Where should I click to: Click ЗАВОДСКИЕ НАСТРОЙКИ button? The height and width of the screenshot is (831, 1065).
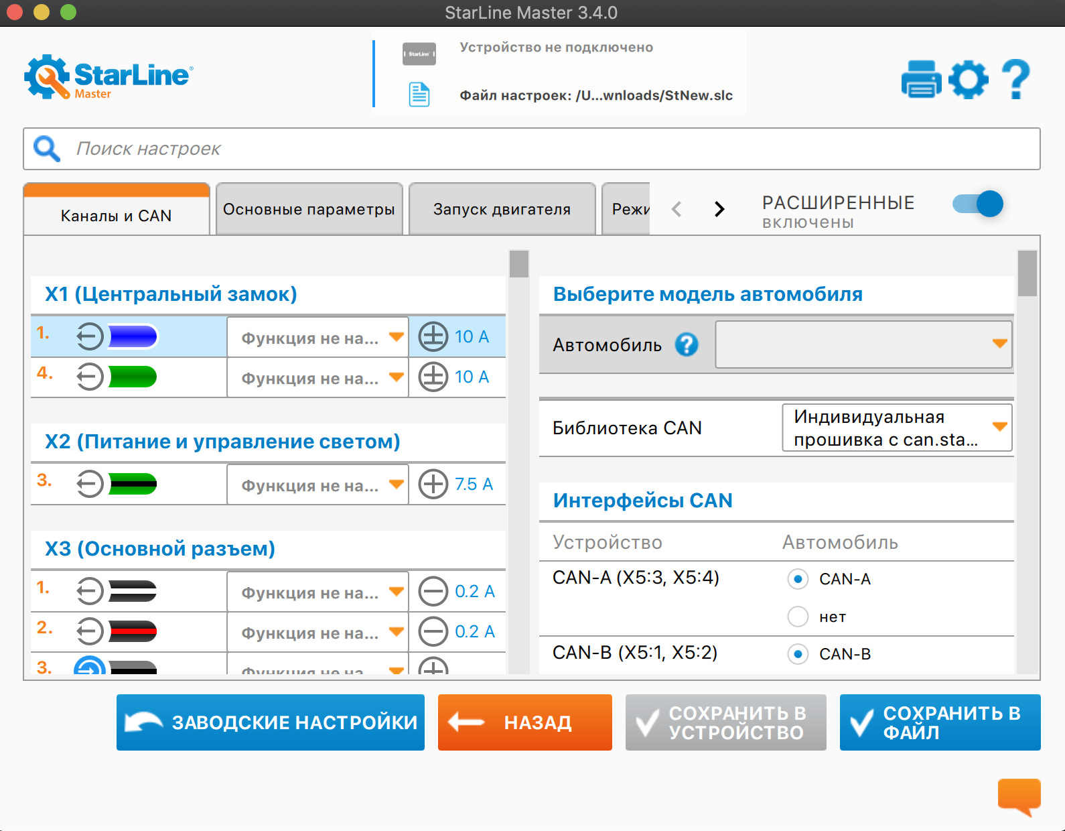(271, 722)
